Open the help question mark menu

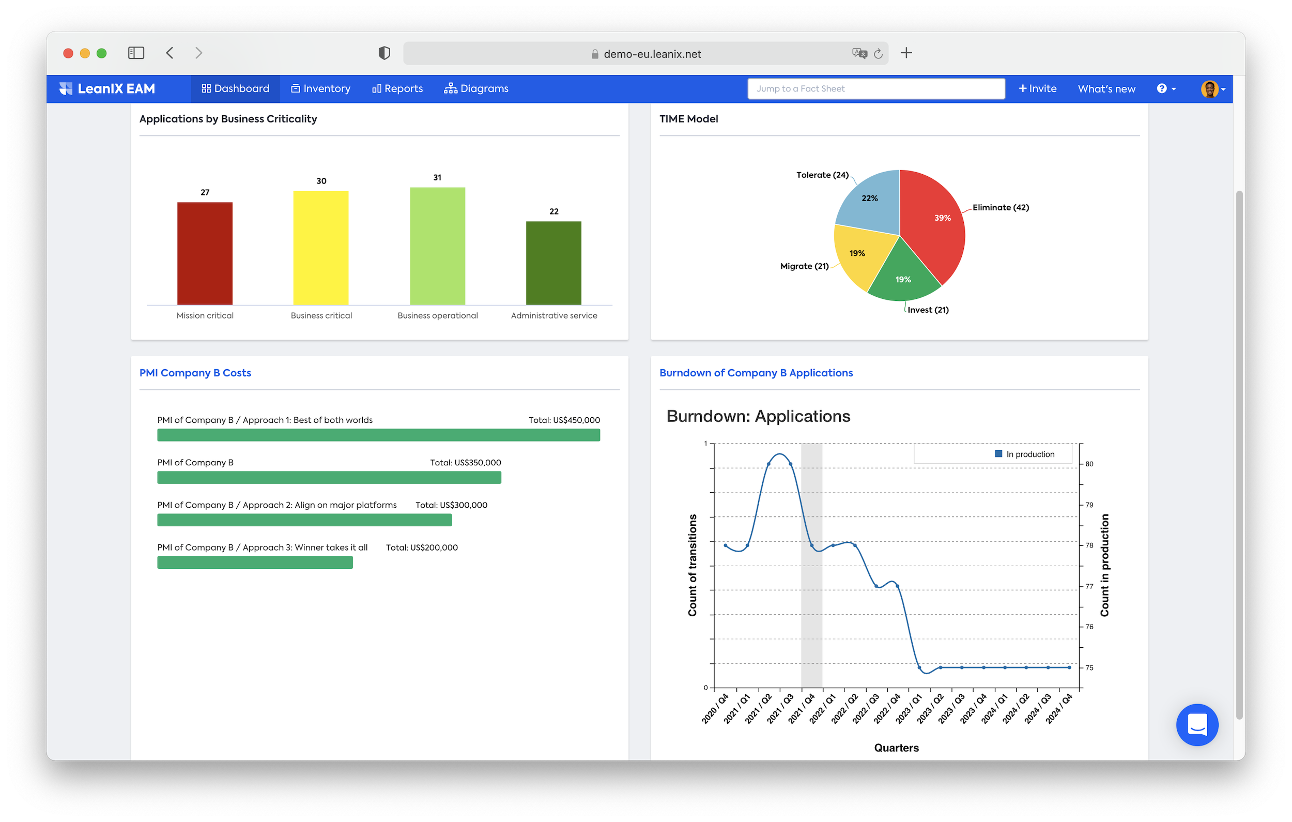pyautogui.click(x=1166, y=88)
